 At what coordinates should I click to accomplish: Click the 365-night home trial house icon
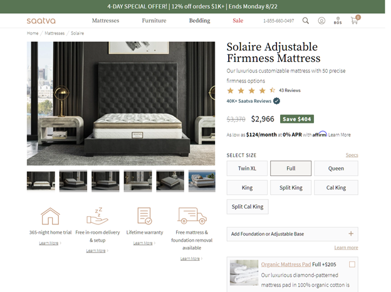tap(50, 216)
